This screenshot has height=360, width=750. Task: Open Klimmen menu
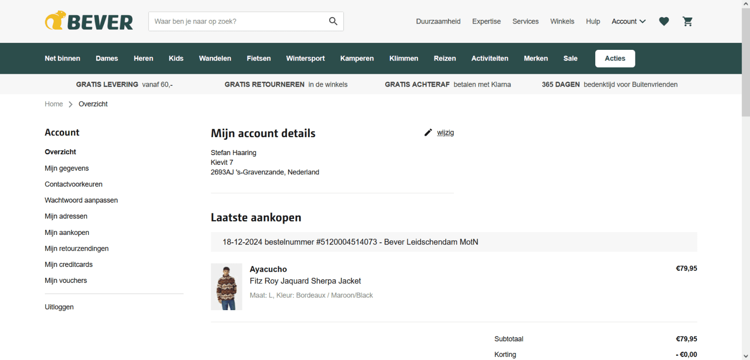pos(404,58)
